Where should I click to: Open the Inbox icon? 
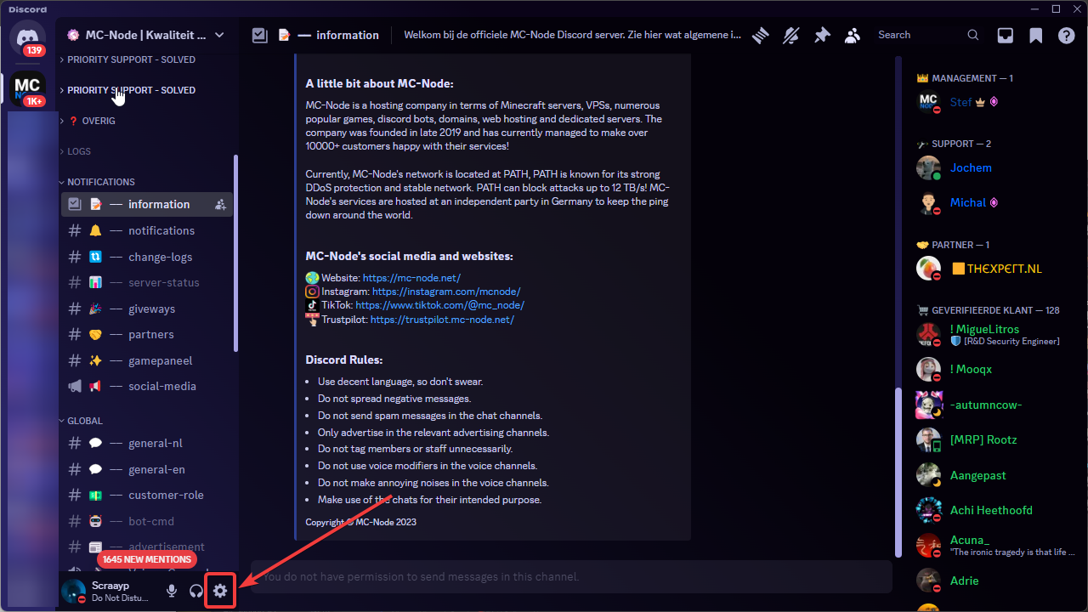click(1005, 35)
